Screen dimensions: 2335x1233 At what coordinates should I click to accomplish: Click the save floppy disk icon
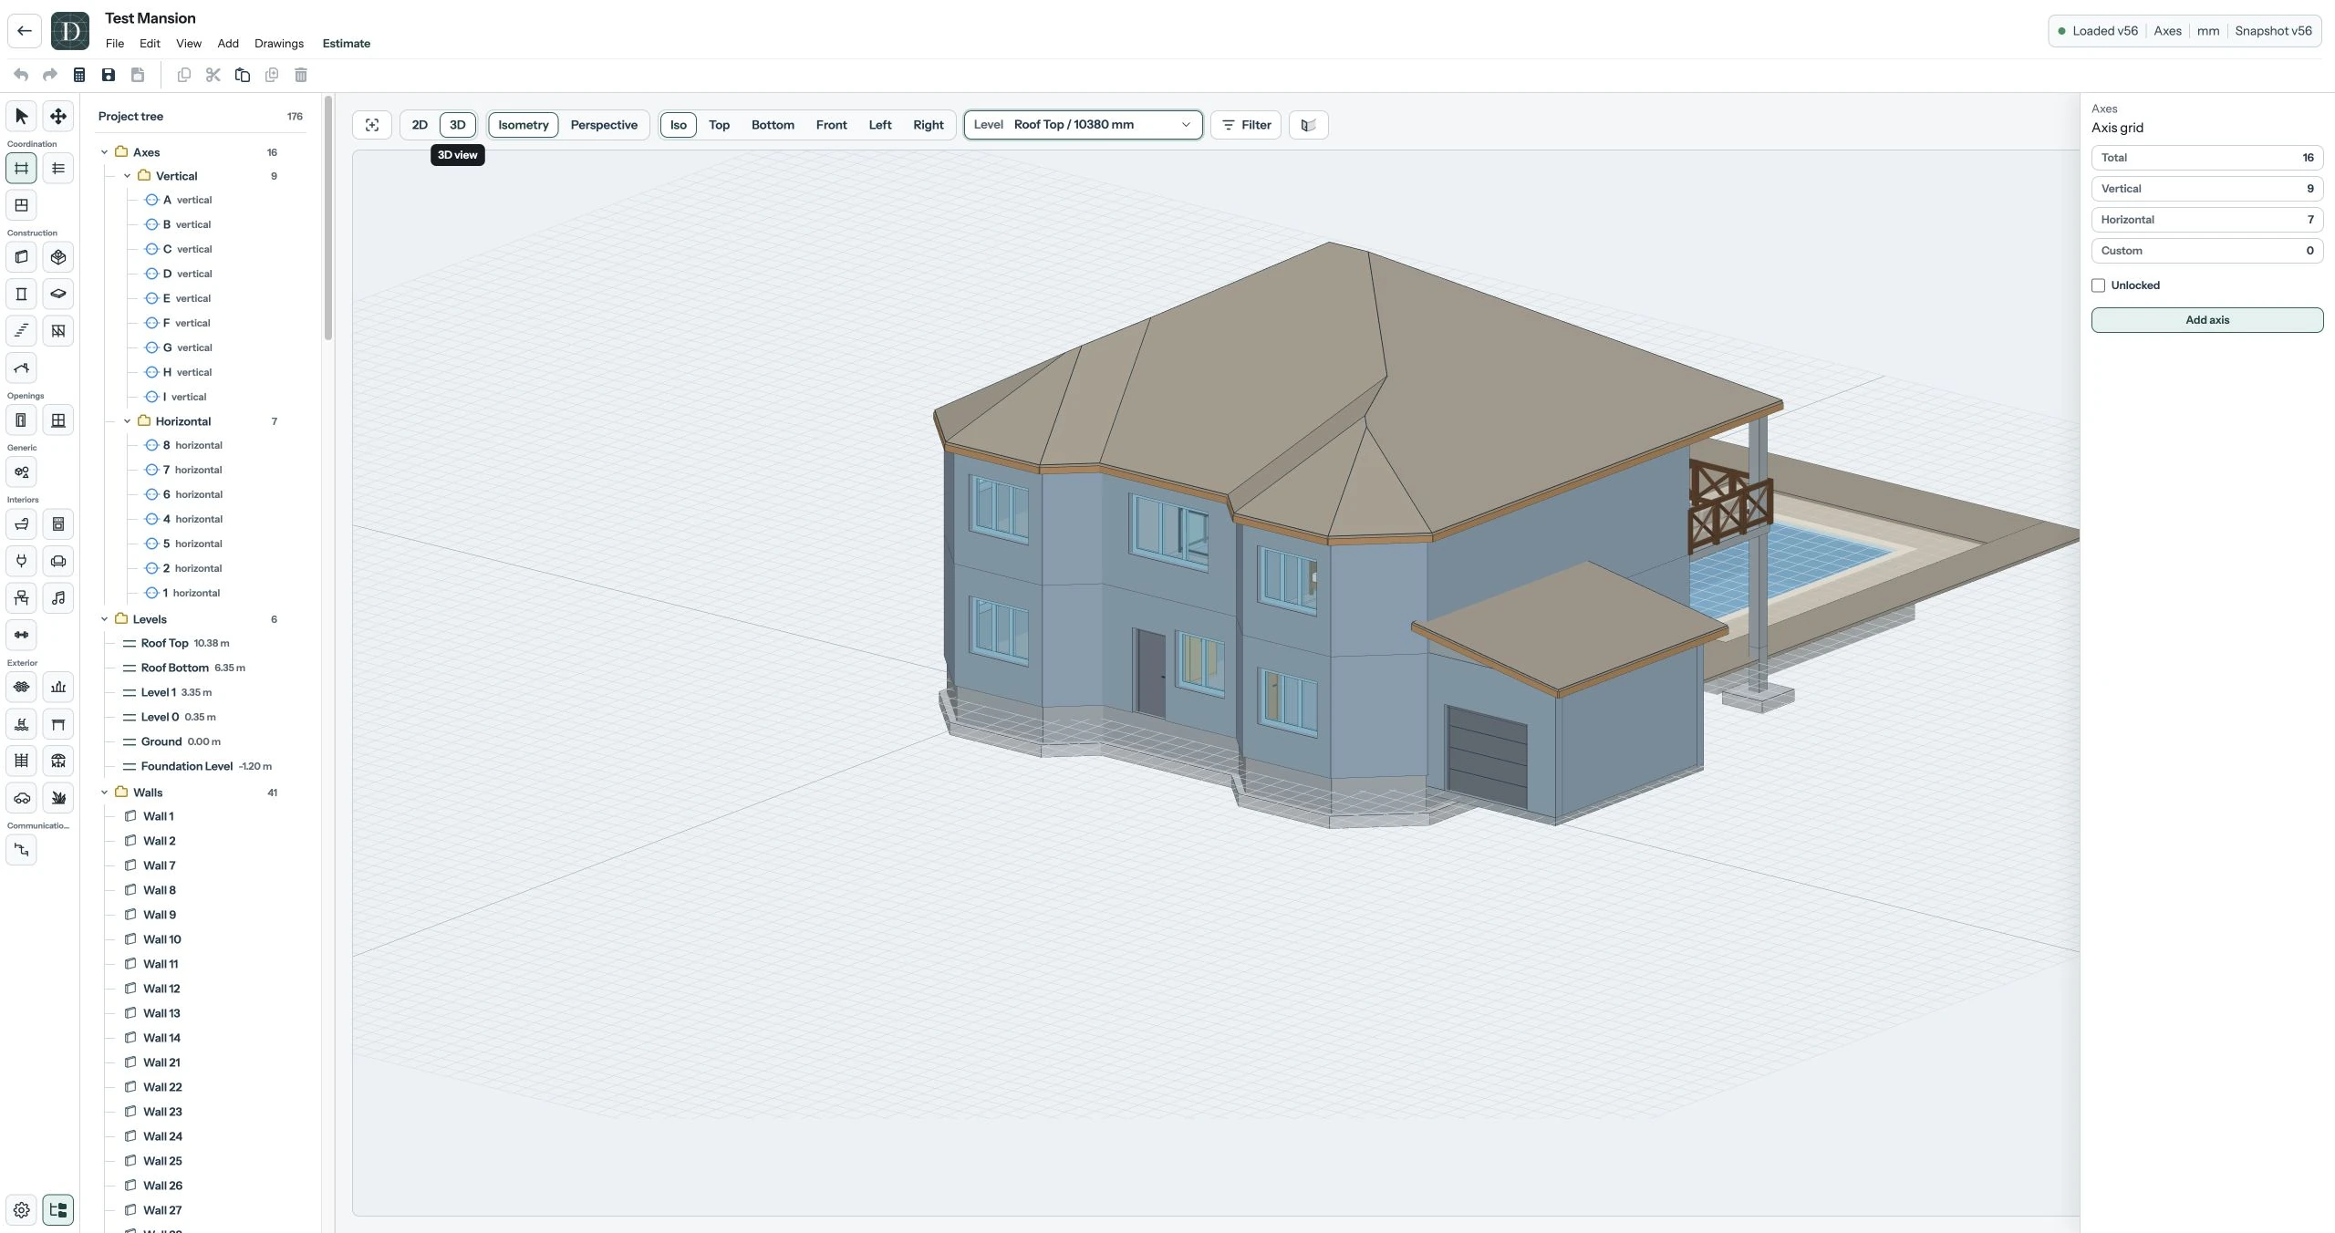[109, 75]
